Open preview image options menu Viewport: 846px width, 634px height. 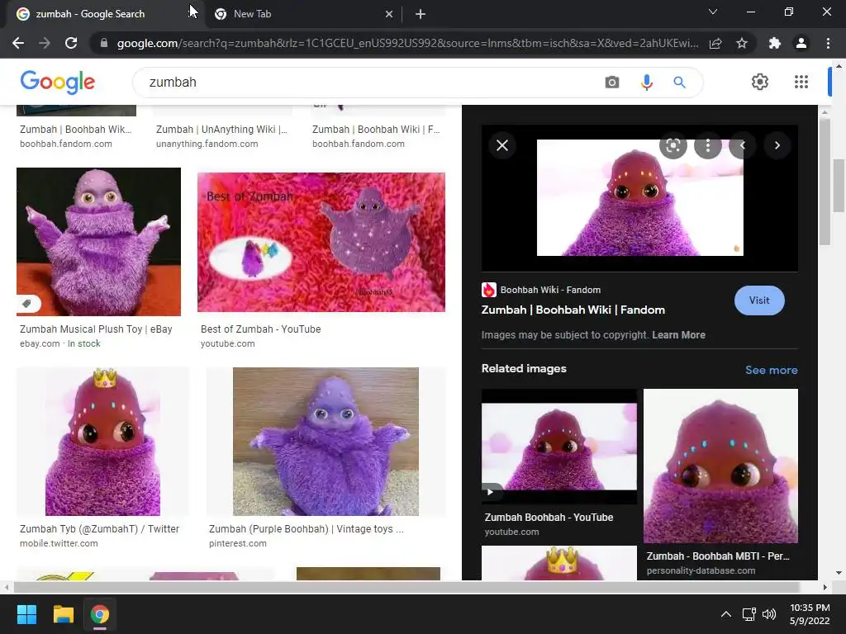tap(708, 145)
